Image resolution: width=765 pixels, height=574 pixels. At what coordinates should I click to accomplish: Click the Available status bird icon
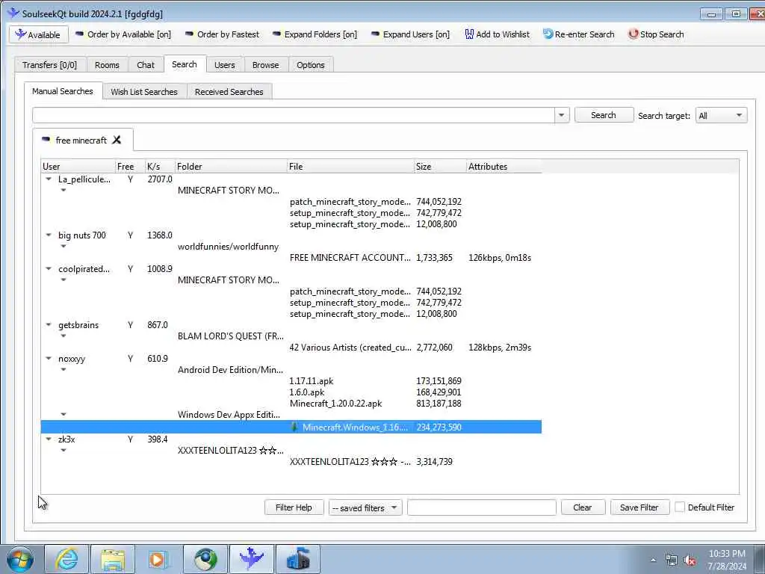(x=20, y=34)
